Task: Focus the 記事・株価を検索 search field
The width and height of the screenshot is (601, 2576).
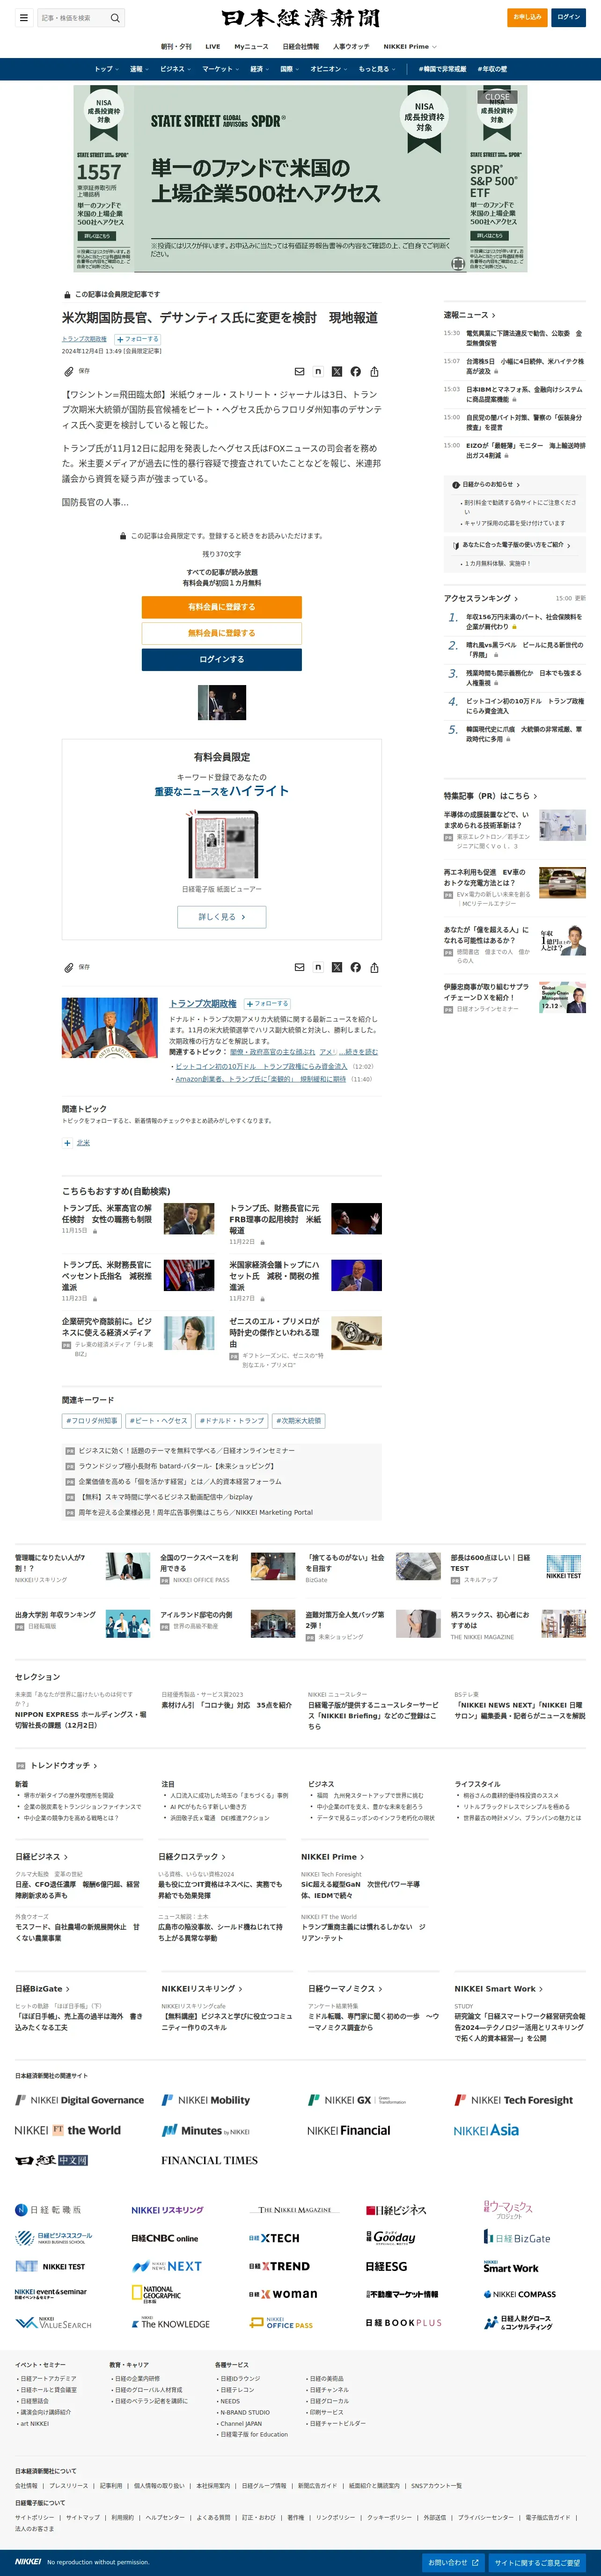Action: tap(73, 17)
